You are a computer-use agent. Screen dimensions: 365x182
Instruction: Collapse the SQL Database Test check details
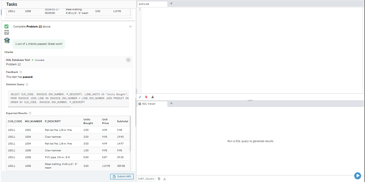tap(128, 60)
